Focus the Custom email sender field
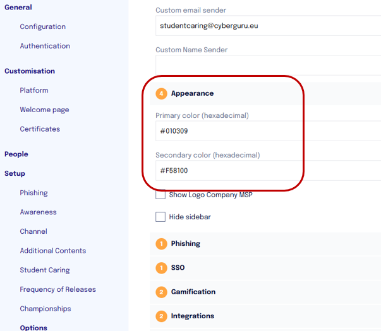 (x=265, y=26)
